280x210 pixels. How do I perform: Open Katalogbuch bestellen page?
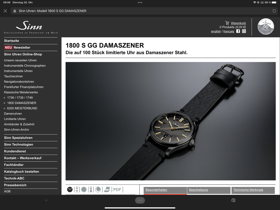[22, 172]
